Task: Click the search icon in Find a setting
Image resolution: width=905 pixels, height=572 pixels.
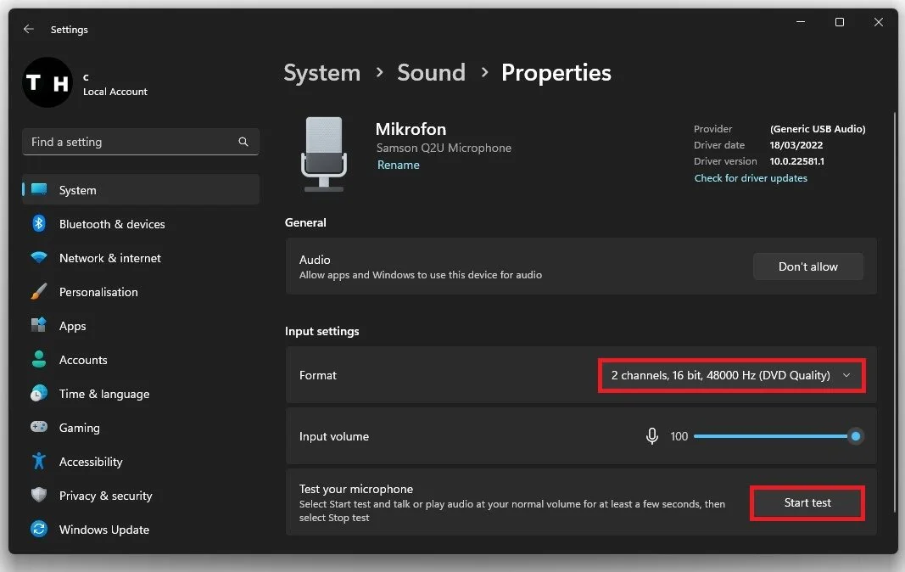Action: (x=243, y=142)
